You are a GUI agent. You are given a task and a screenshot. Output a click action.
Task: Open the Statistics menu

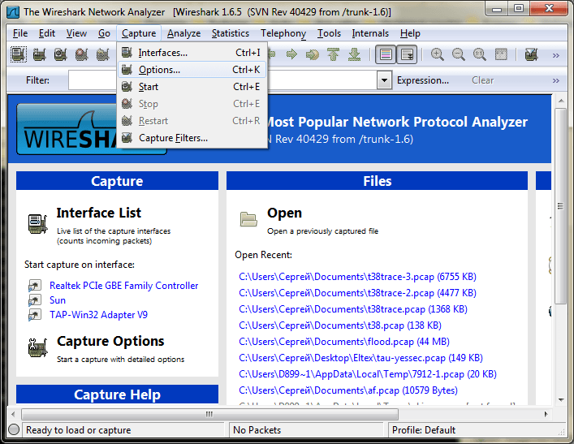point(231,33)
